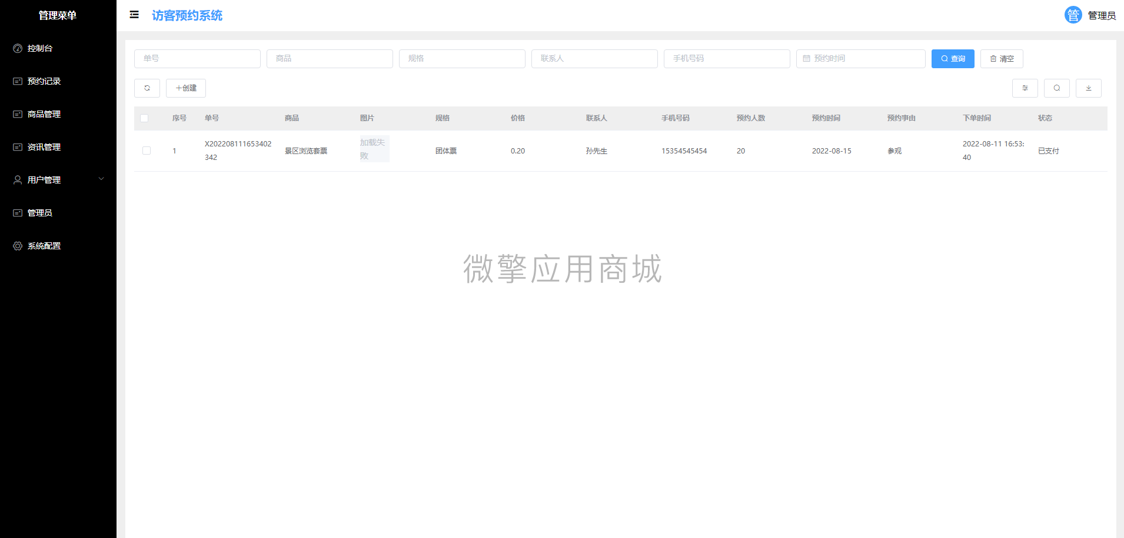Toggle the sidebar collapse hamburger icon
Image resolution: width=1124 pixels, height=538 pixels.
[134, 15]
